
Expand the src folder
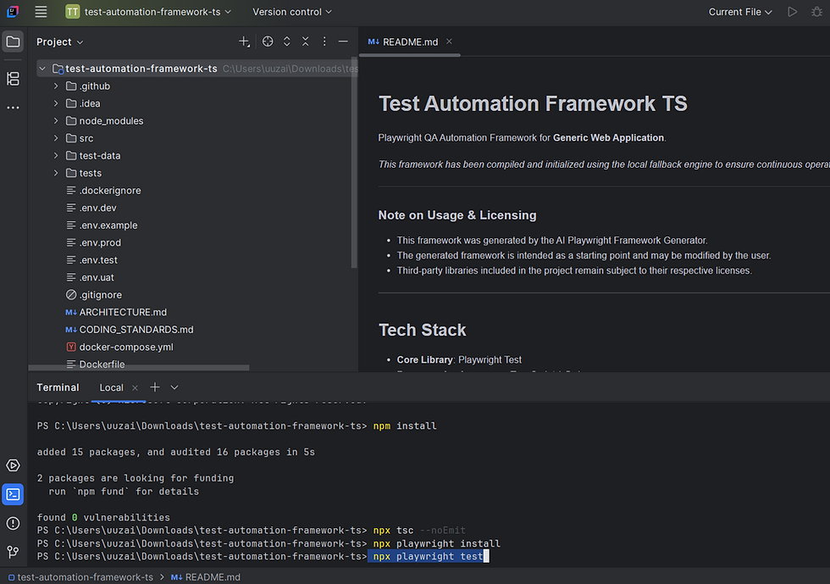click(56, 138)
